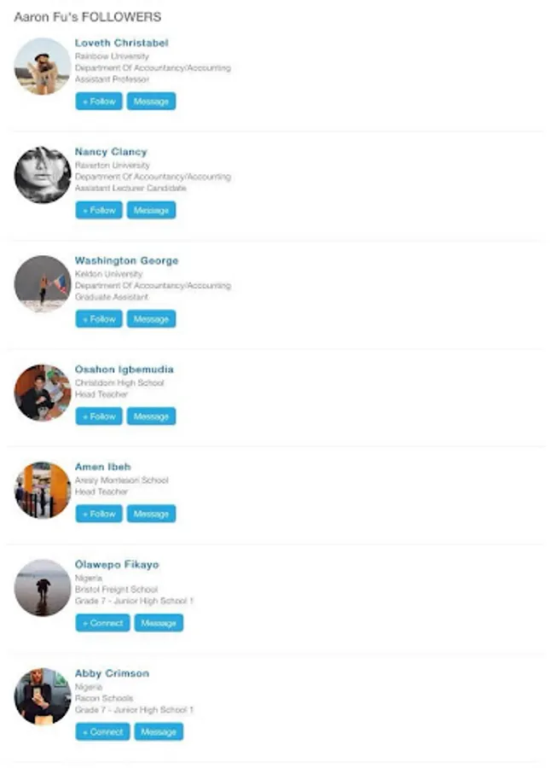Connect with Olawepo Fikayo
Viewport: 550px width, 768px height.
103,623
